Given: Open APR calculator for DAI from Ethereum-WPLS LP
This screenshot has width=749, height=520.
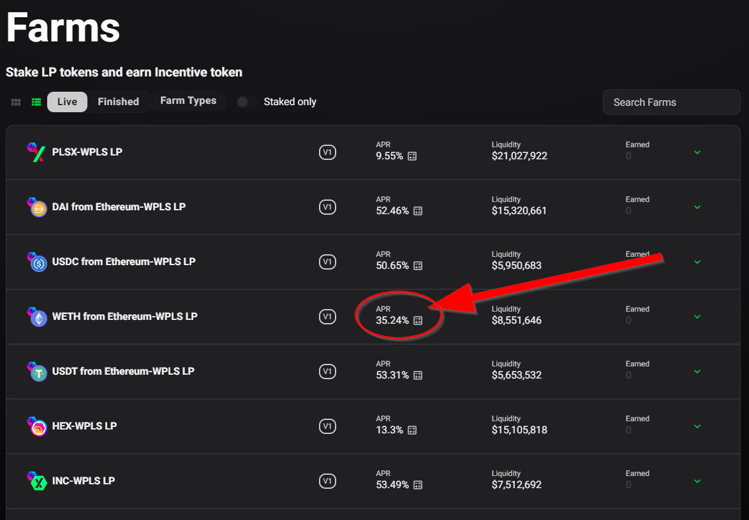Looking at the screenshot, I should (418, 211).
